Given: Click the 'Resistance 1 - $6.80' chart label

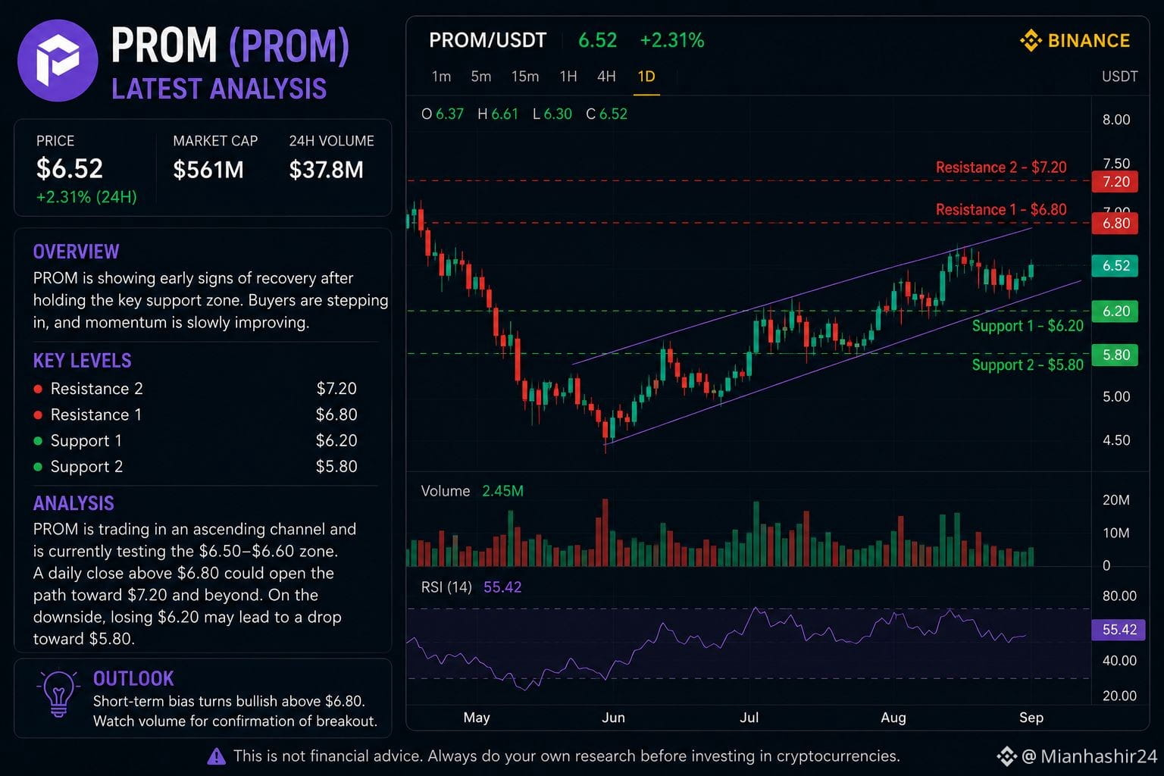Looking at the screenshot, I should pyautogui.click(x=1001, y=210).
